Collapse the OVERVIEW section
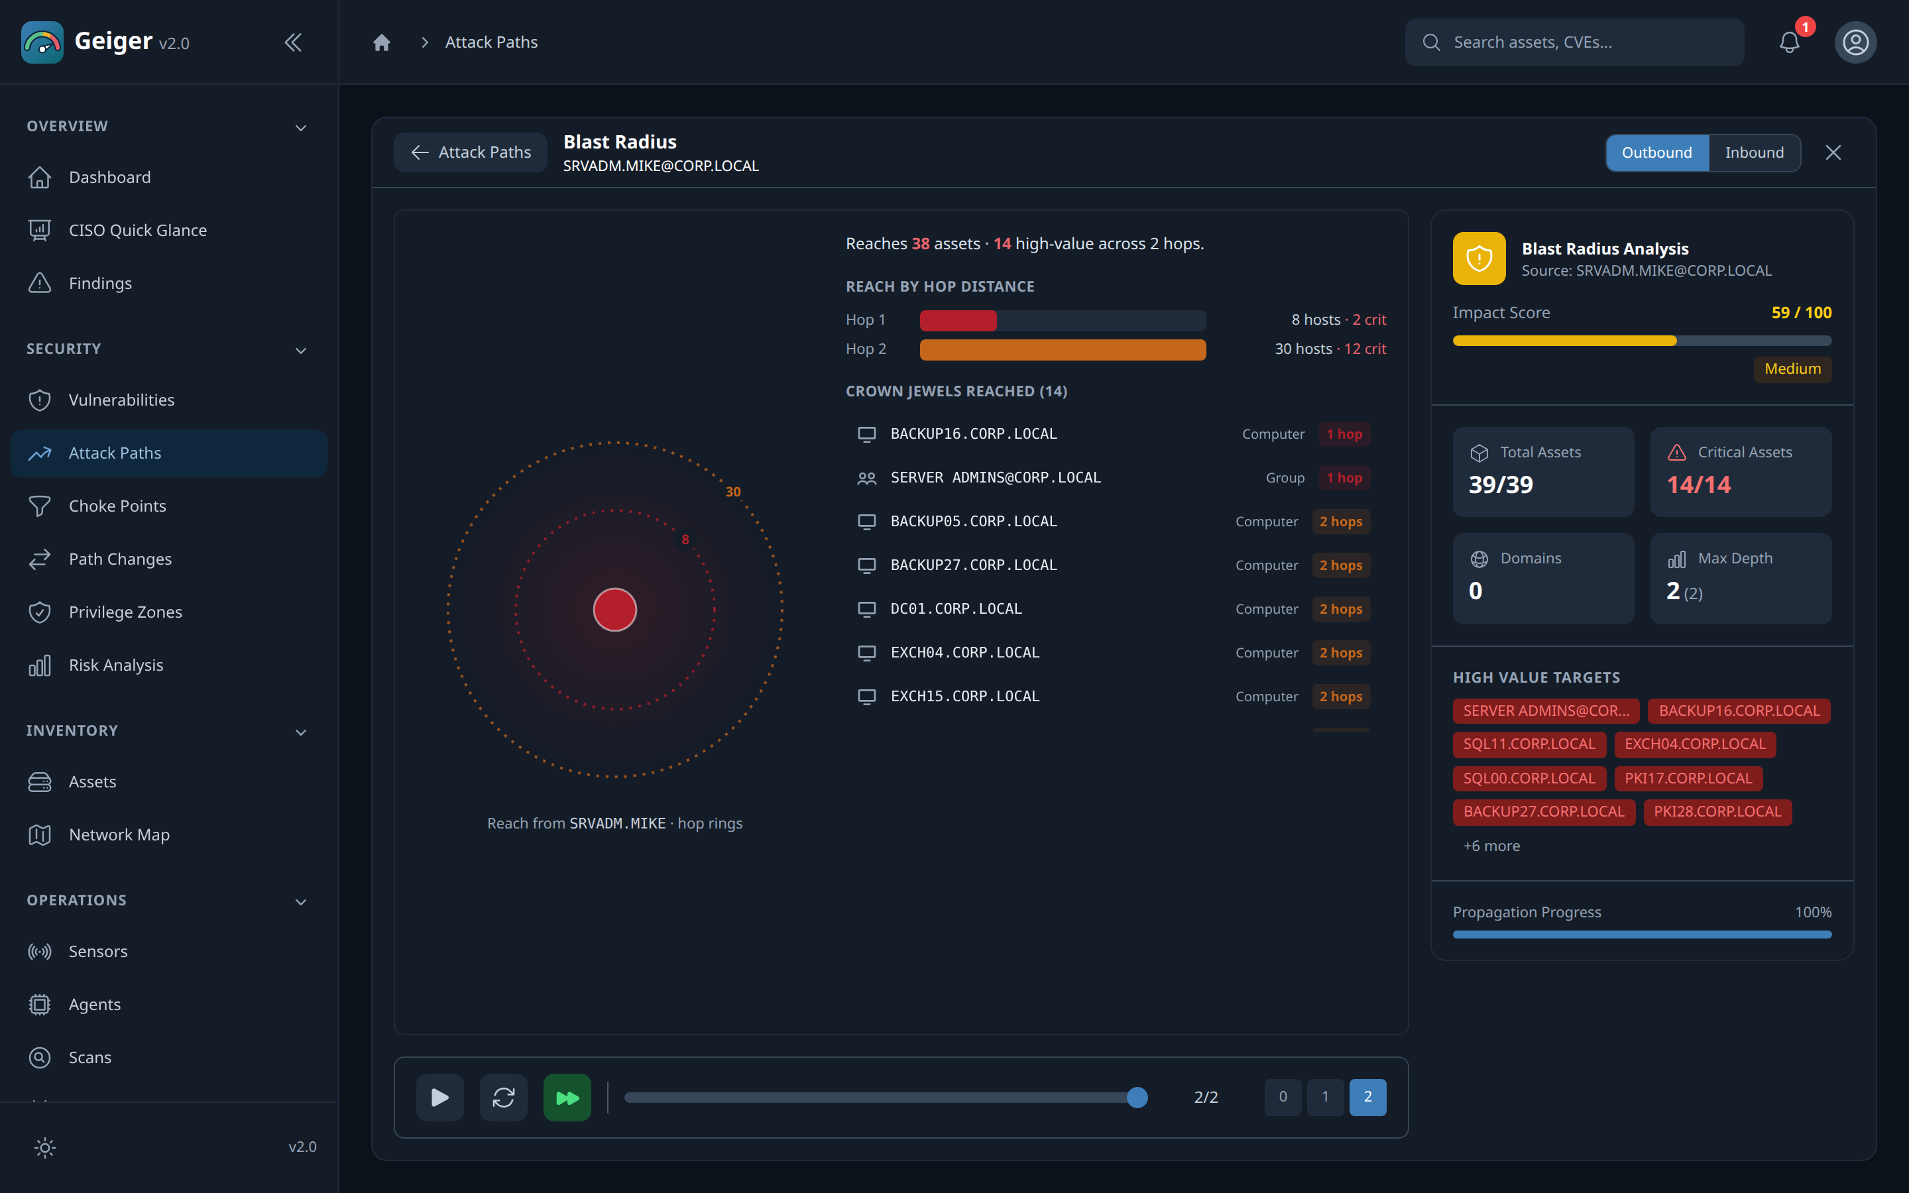This screenshot has width=1909, height=1193. [x=300, y=127]
